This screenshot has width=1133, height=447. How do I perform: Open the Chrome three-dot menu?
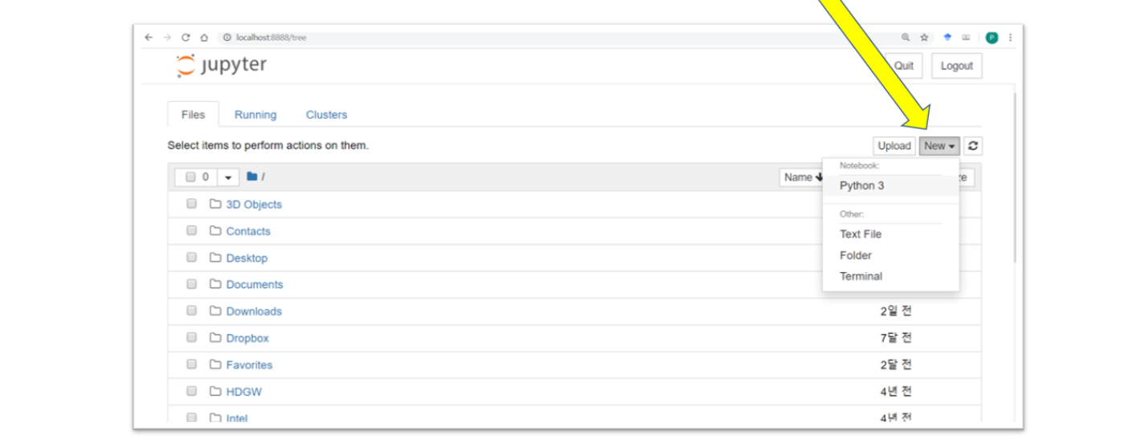tap(1010, 37)
